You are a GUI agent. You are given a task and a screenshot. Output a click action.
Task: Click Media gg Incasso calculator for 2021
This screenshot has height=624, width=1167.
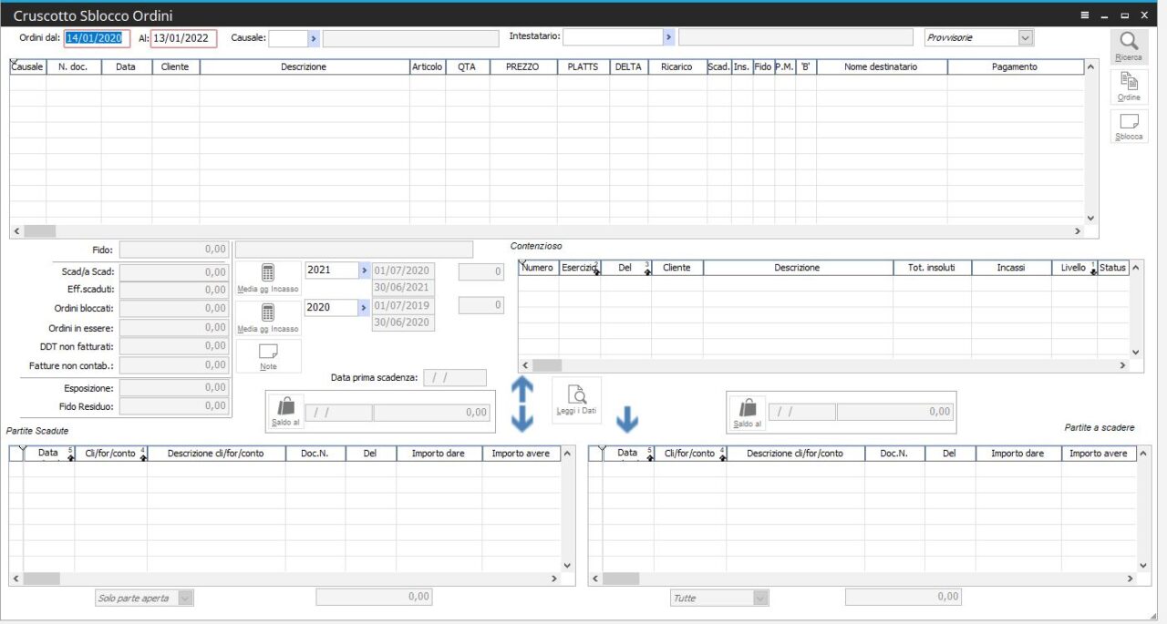point(268,274)
